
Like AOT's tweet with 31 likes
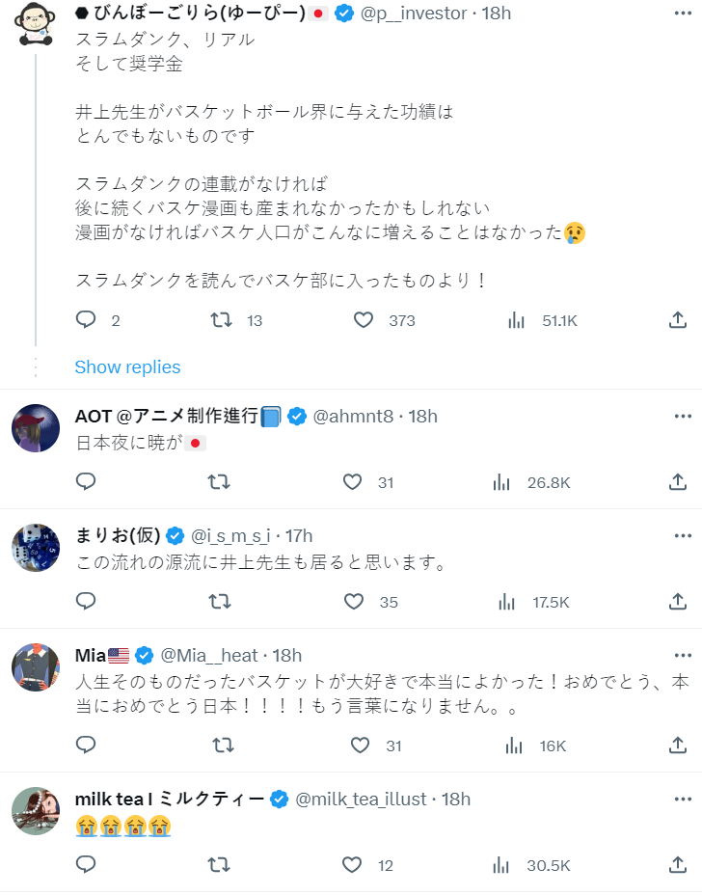point(353,481)
